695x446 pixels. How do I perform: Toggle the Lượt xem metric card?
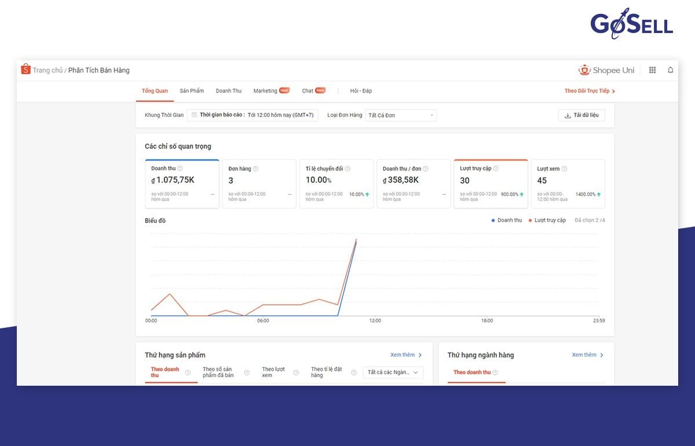pos(568,184)
